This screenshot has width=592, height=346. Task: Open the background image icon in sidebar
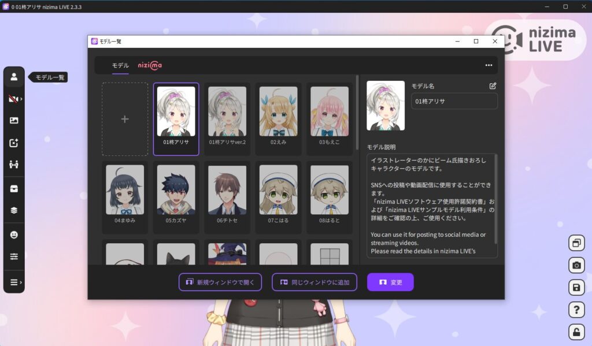[x=14, y=120]
